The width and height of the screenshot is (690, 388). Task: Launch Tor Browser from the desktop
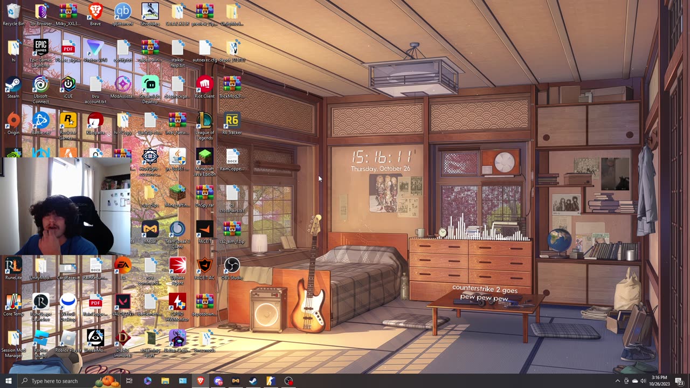pos(41,15)
